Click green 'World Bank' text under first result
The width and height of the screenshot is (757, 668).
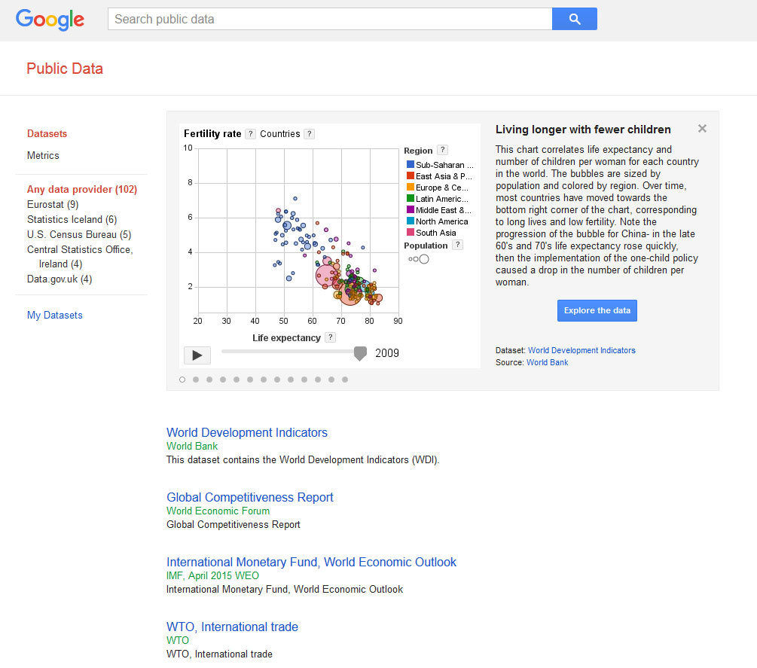click(192, 446)
